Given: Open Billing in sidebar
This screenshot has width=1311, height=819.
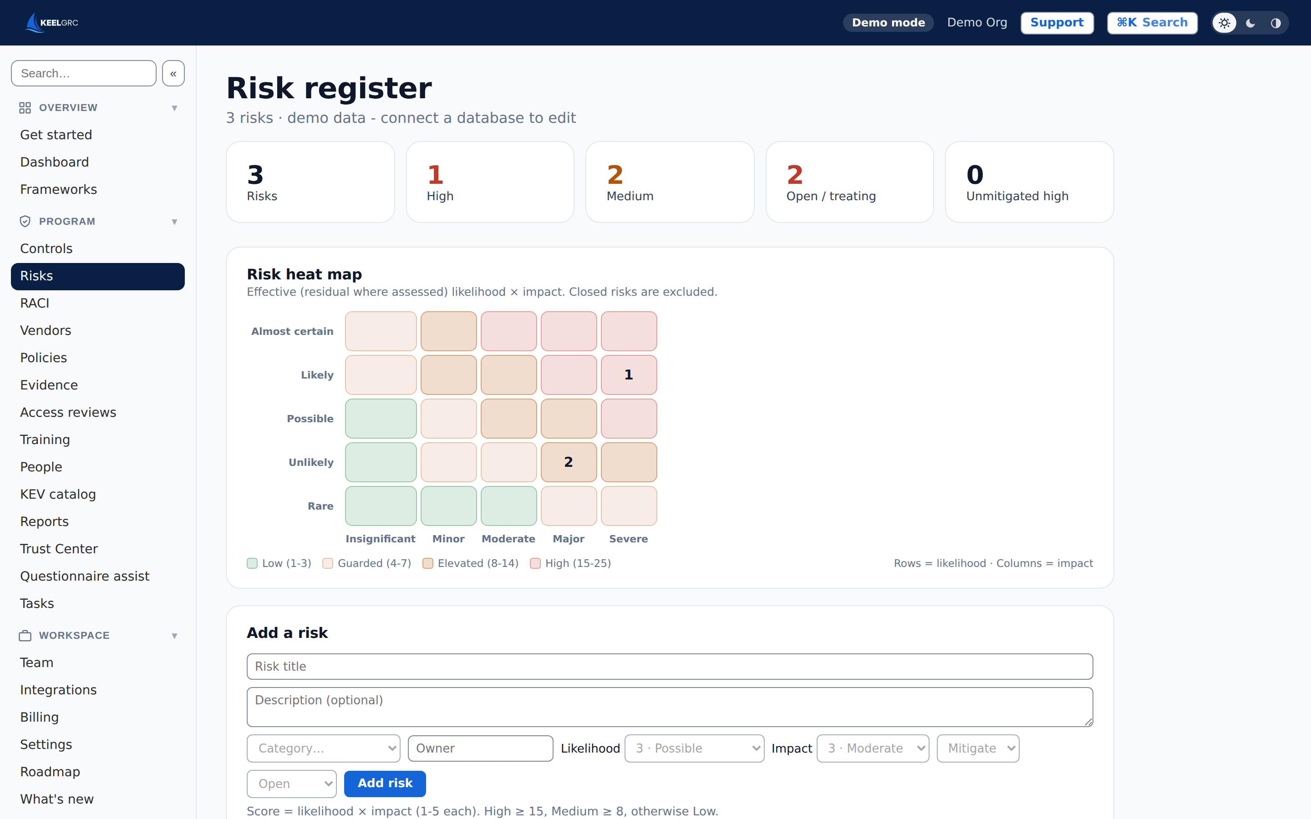Looking at the screenshot, I should (x=97, y=717).
